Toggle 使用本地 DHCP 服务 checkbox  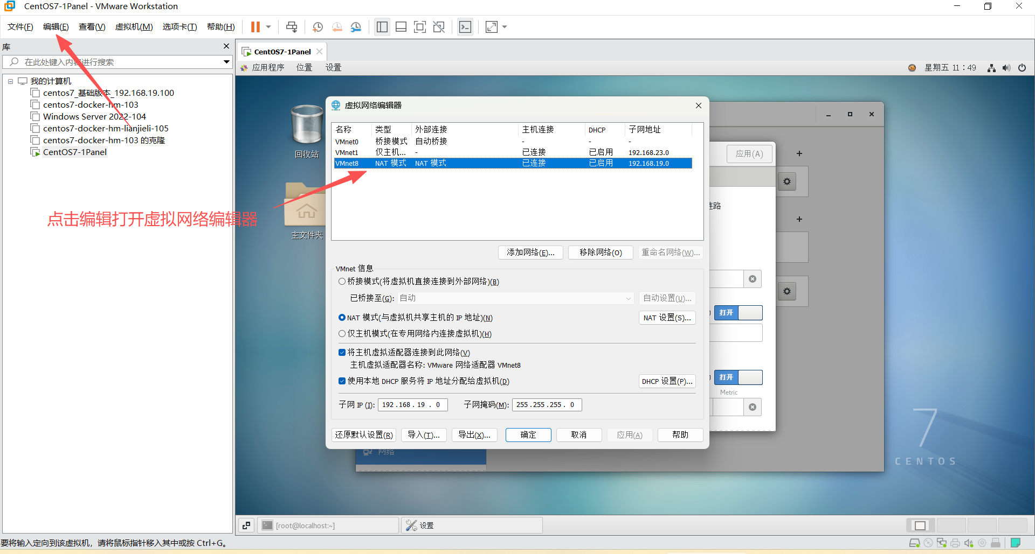point(342,381)
